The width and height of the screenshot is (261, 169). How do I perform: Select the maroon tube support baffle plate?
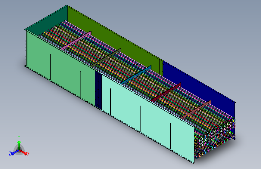166,92
